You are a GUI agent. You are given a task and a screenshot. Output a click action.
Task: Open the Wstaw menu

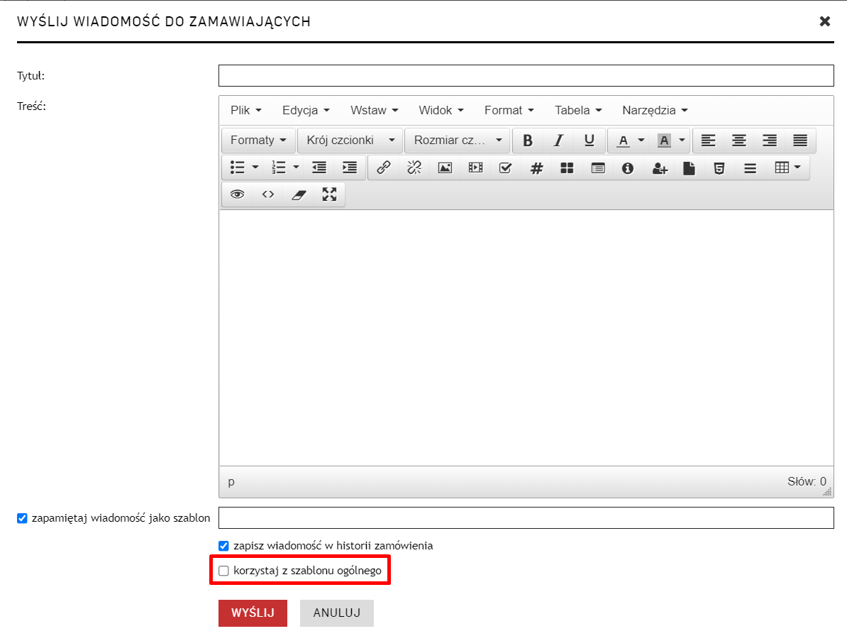click(x=374, y=110)
